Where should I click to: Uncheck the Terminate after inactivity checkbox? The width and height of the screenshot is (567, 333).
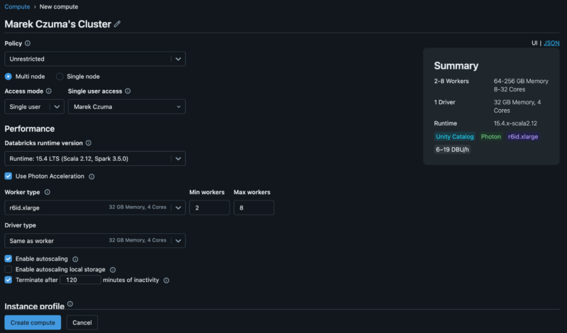pos(9,280)
